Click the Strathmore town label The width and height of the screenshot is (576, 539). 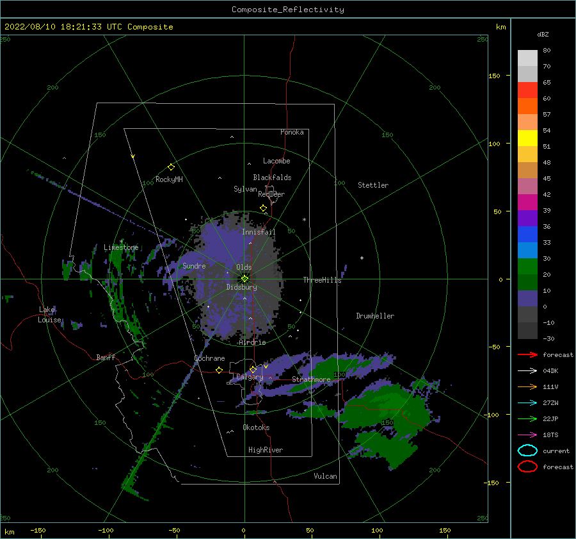click(311, 379)
